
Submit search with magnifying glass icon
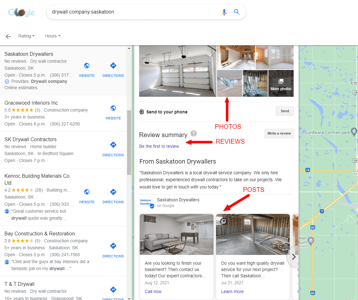tap(237, 12)
